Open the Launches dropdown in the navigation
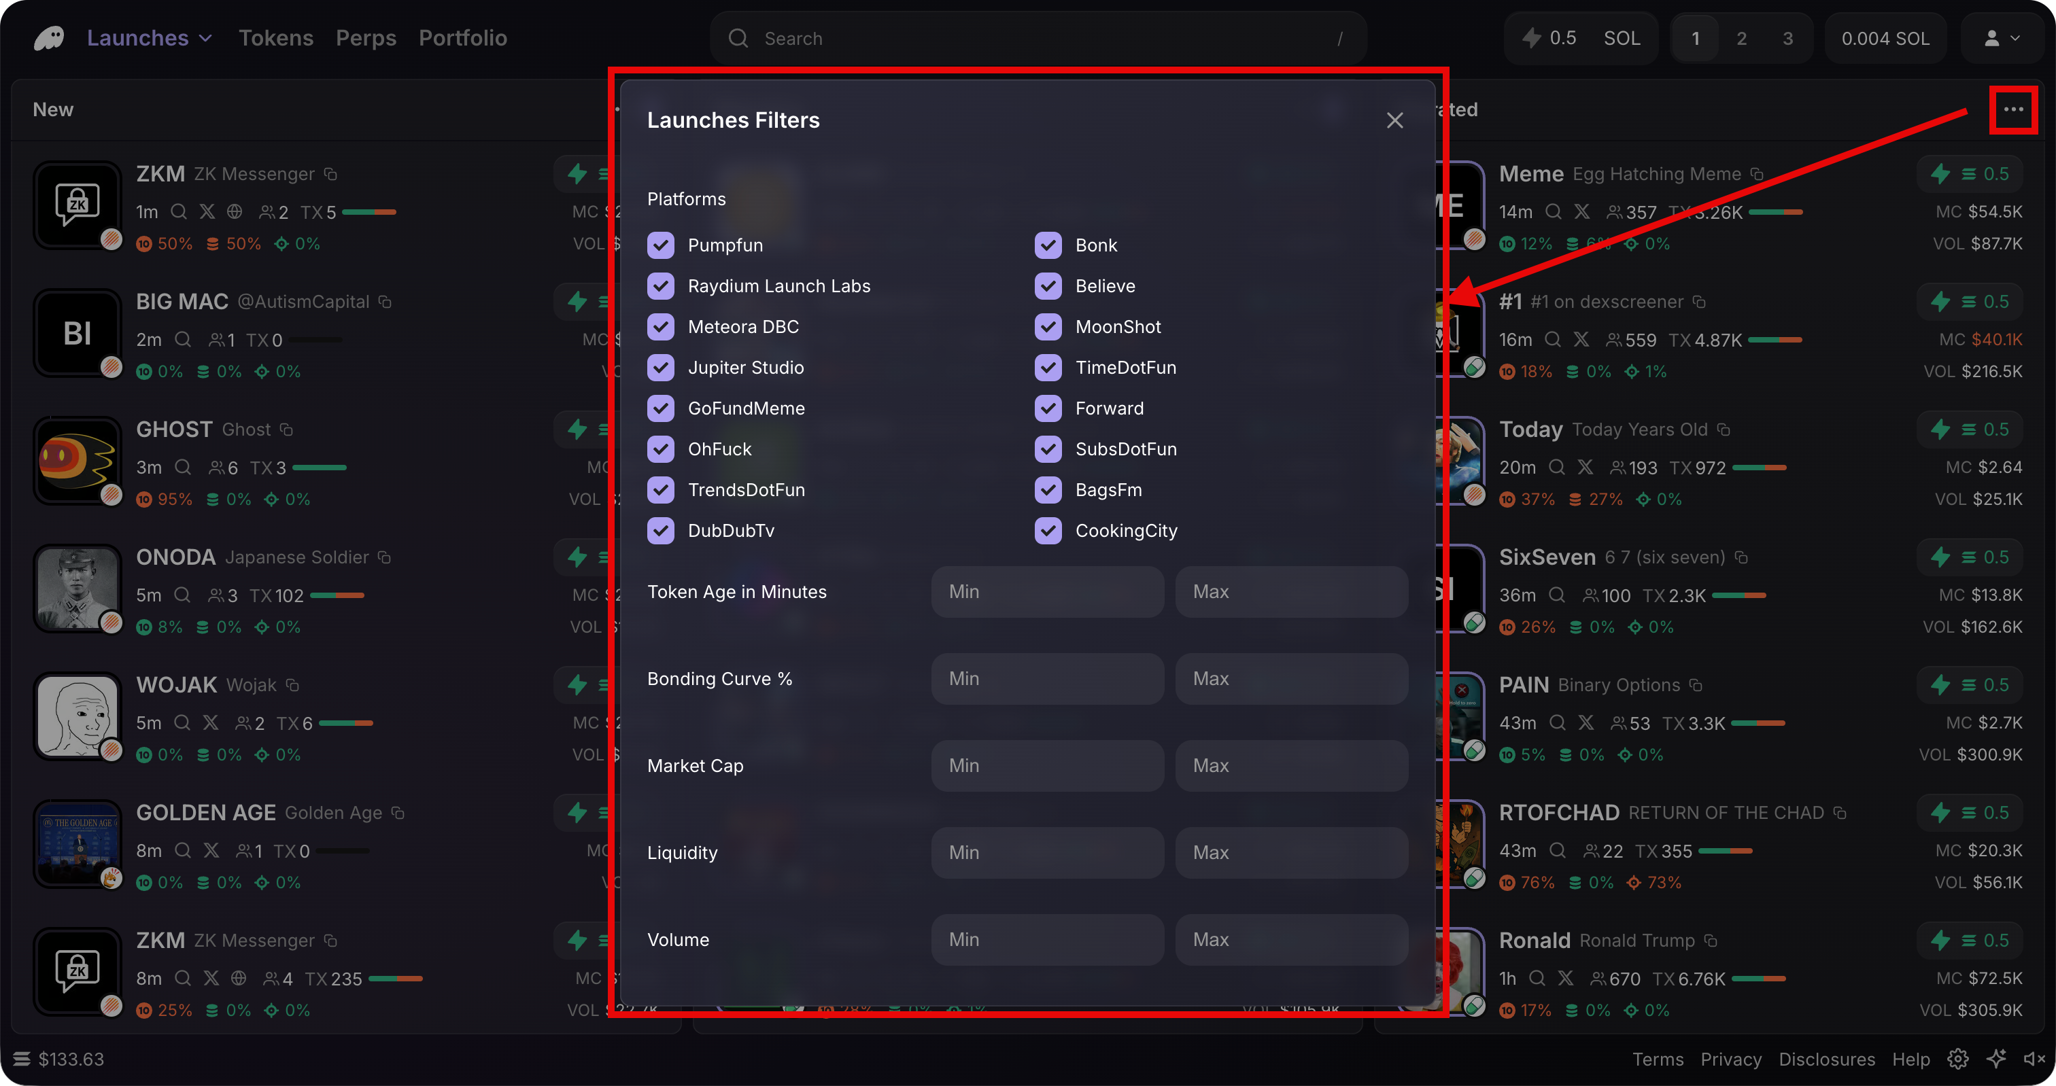This screenshot has height=1086, width=2056. coord(150,37)
